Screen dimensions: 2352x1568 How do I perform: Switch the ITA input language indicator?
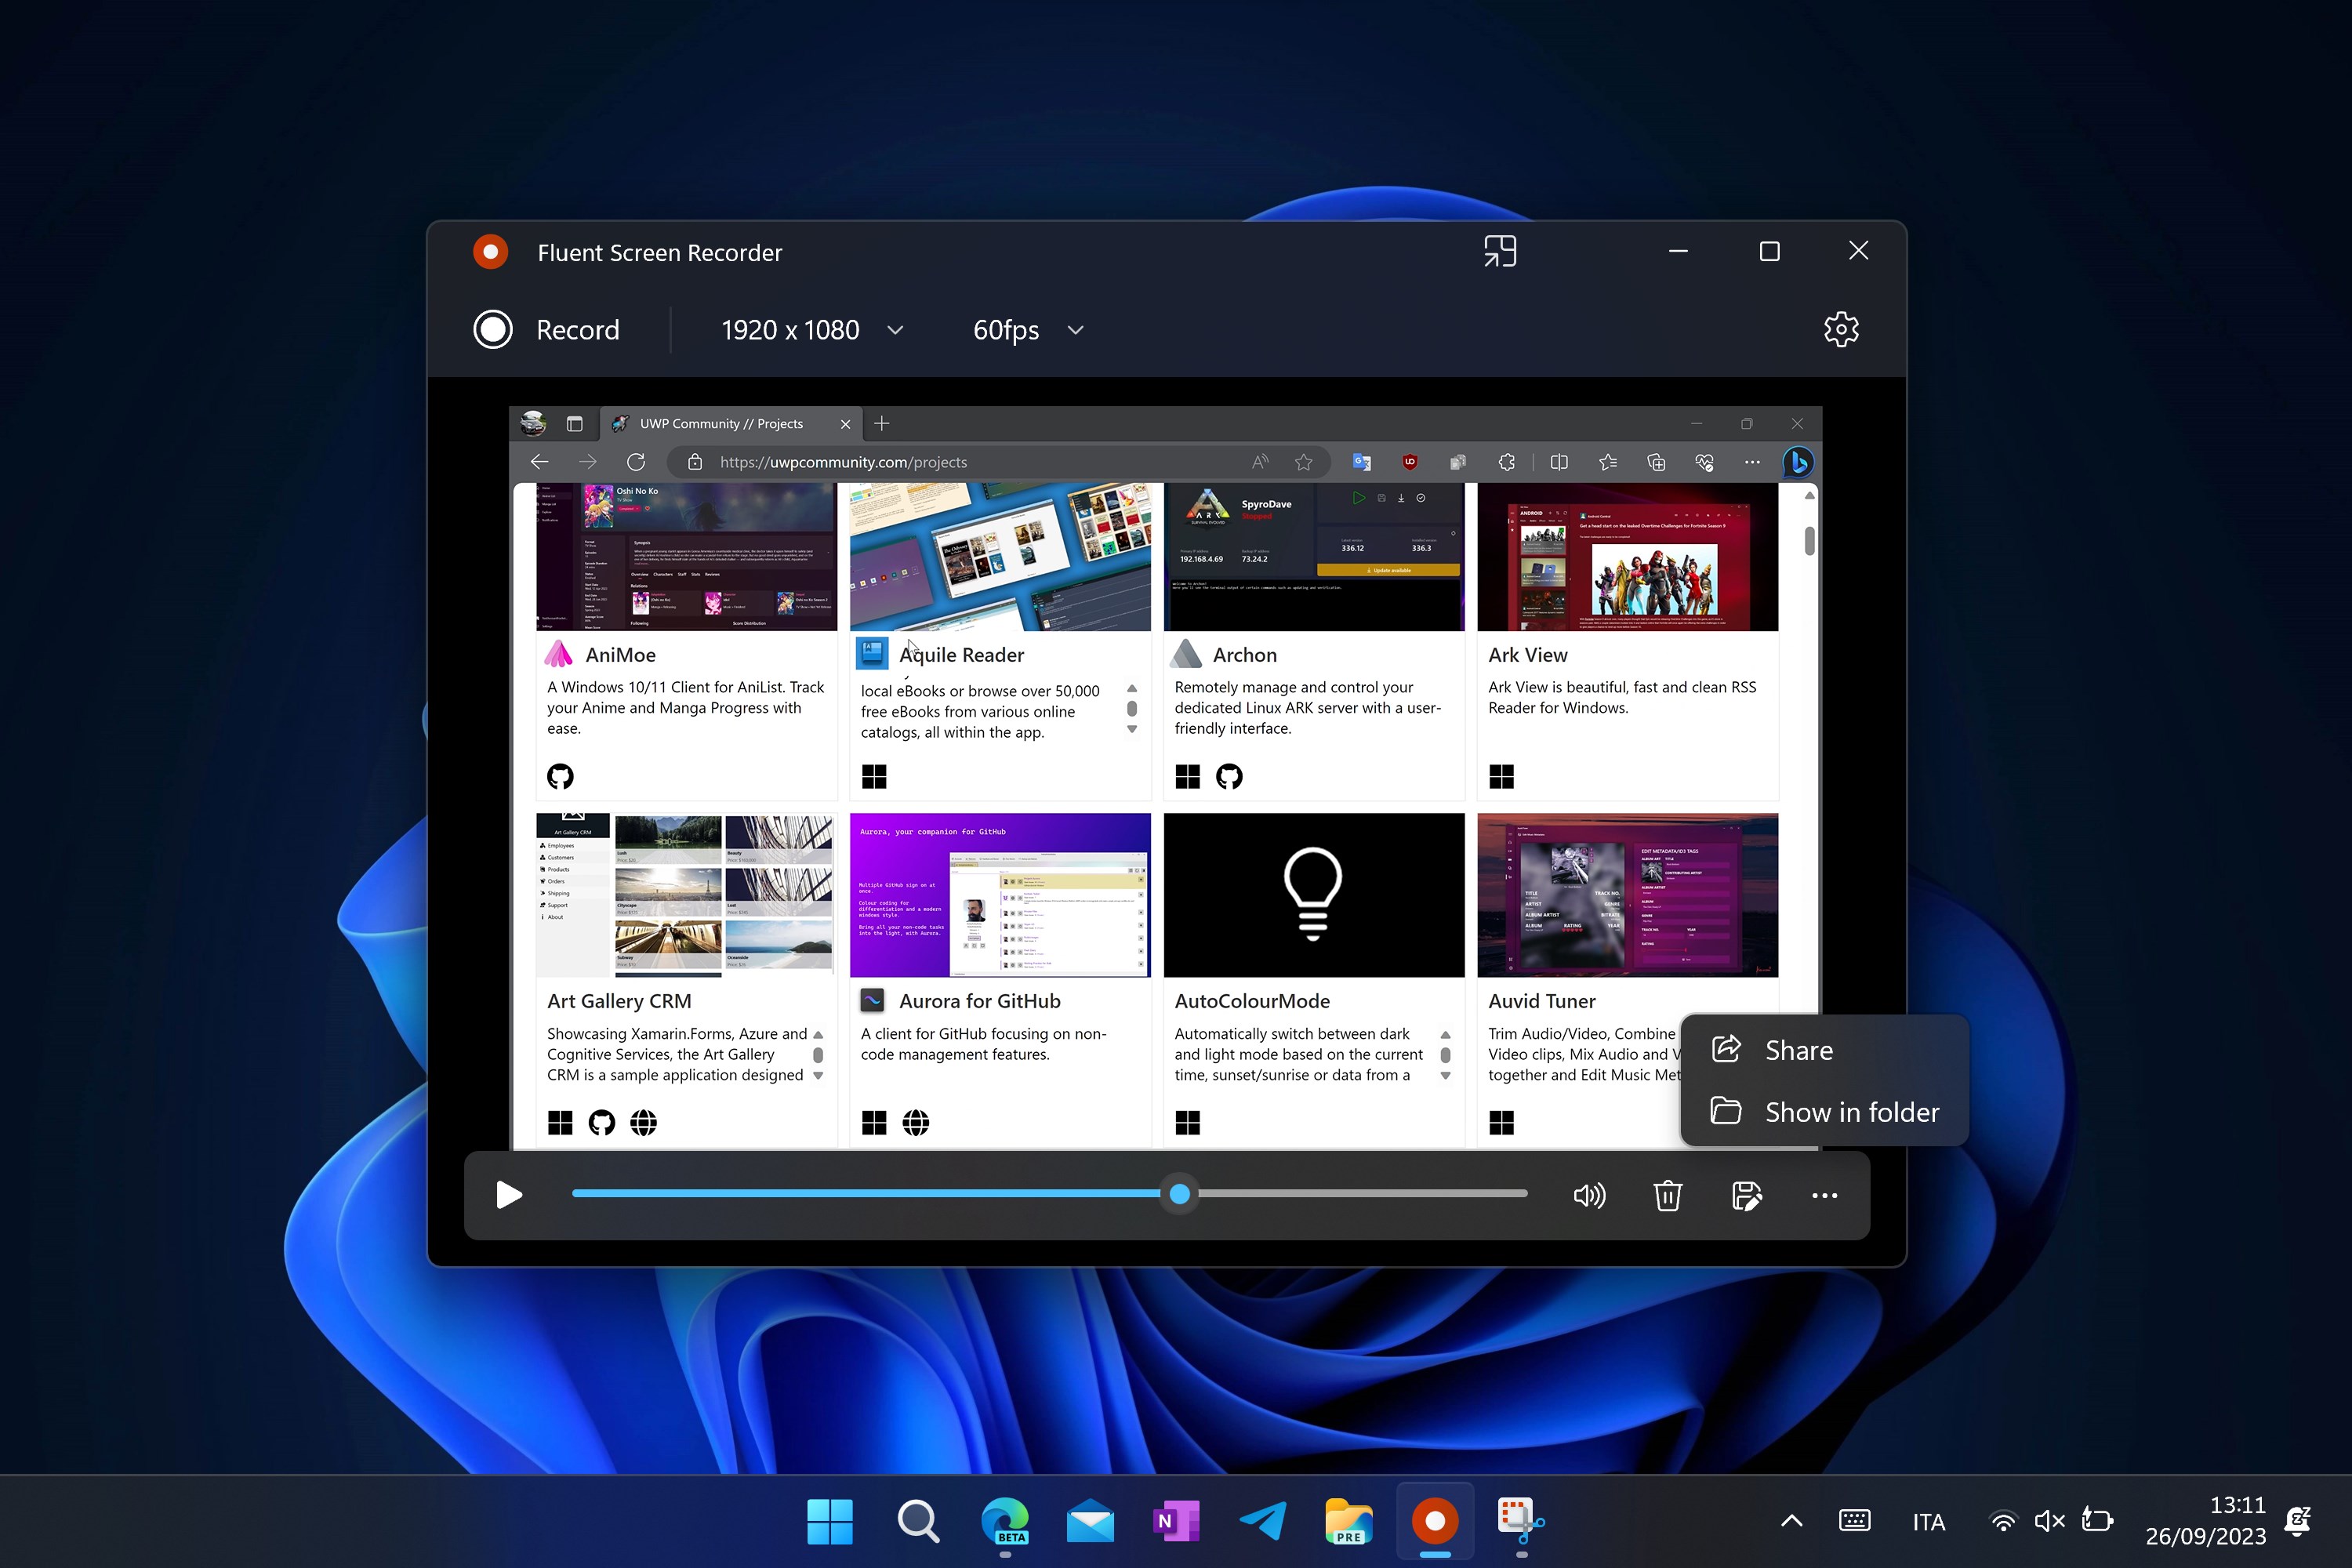[x=1927, y=1521]
